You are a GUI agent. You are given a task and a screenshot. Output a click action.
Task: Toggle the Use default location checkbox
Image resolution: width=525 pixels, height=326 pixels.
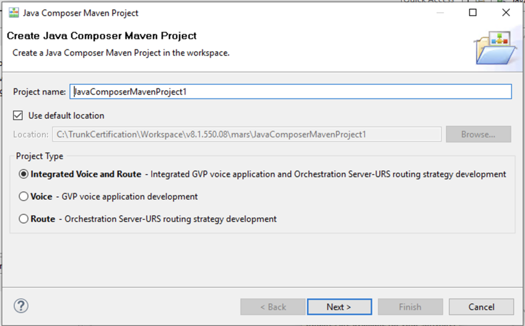[17, 116]
